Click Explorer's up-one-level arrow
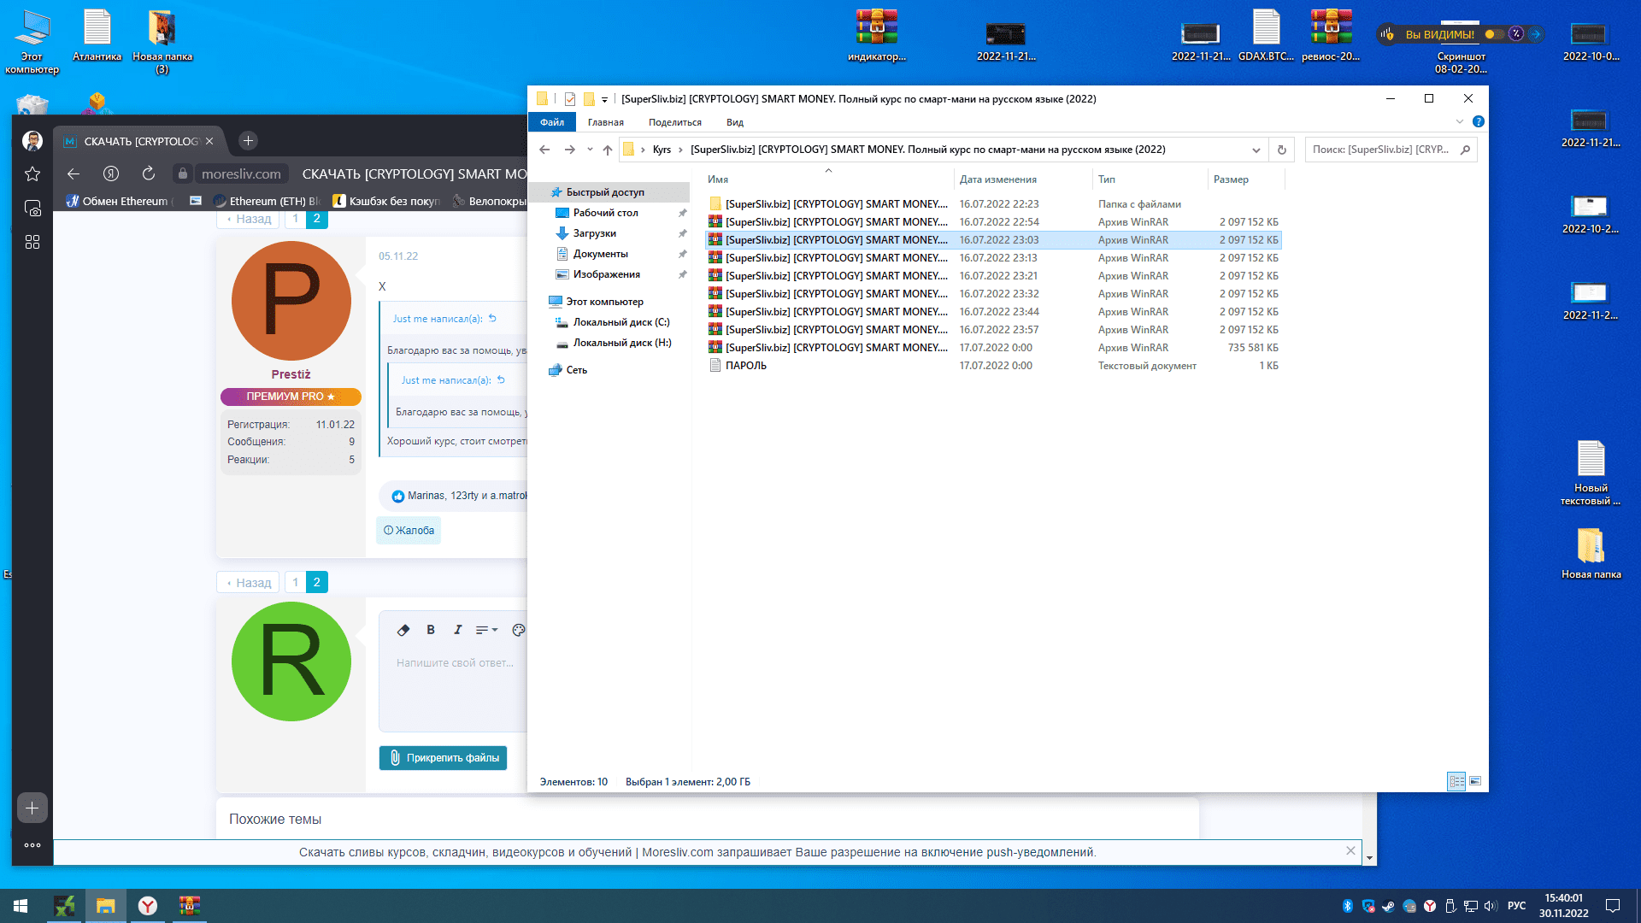The height and width of the screenshot is (923, 1641). pos(607,150)
